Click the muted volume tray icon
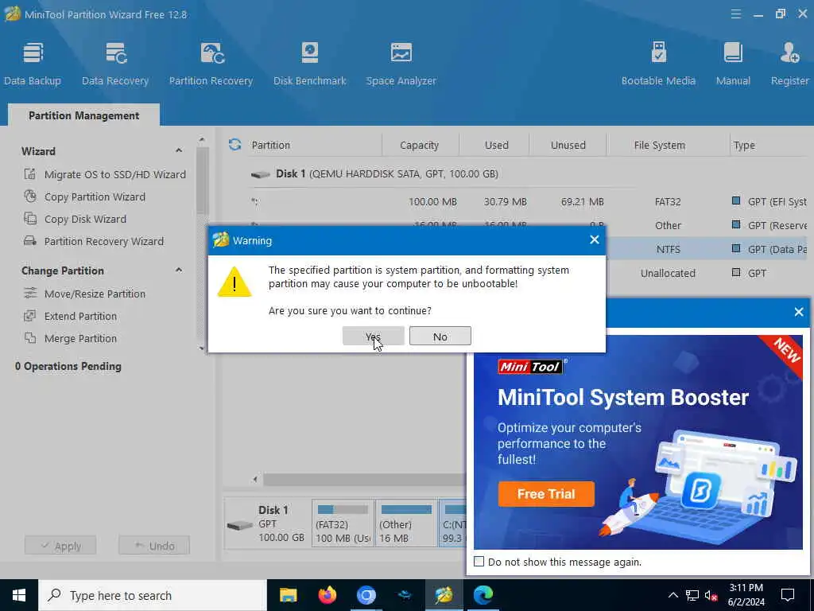The image size is (814, 611). click(711, 595)
